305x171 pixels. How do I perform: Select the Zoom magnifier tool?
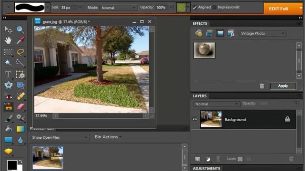coord(20,30)
